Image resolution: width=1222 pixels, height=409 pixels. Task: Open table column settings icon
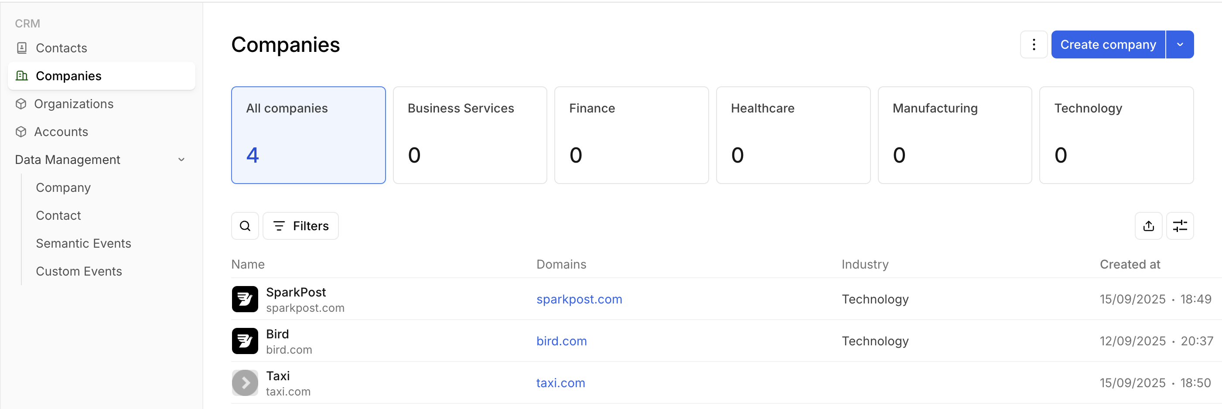point(1179,226)
